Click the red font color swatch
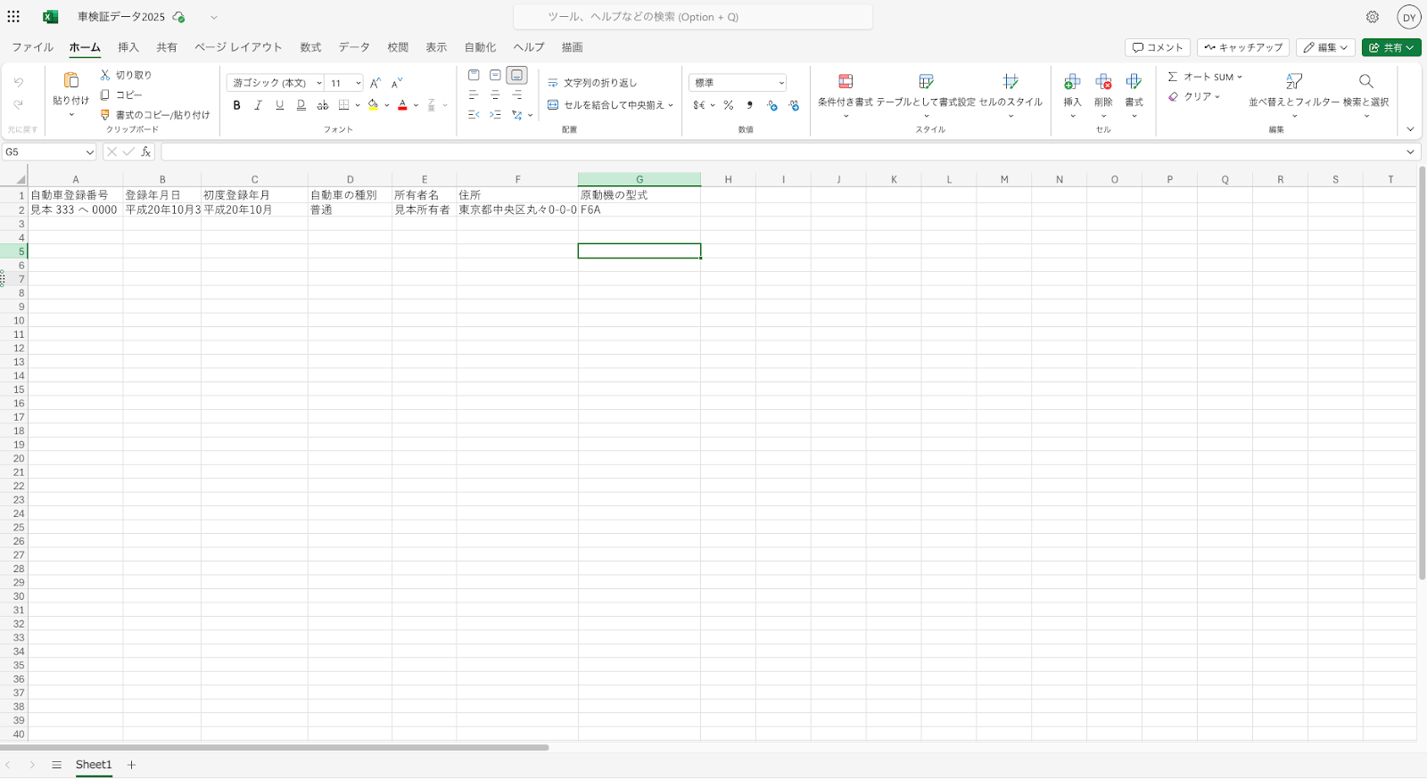The width and height of the screenshot is (1427, 779). [x=402, y=105]
